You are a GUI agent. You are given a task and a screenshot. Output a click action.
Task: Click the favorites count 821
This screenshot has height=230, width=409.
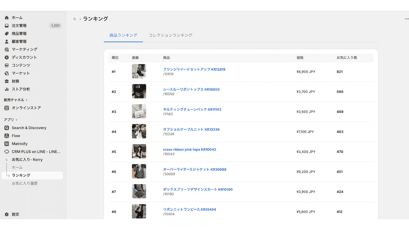coord(339,72)
